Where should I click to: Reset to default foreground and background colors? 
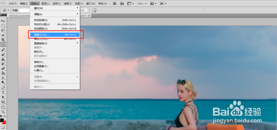[1, 116]
